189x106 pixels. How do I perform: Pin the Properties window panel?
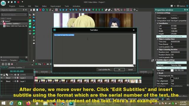coord(185,10)
